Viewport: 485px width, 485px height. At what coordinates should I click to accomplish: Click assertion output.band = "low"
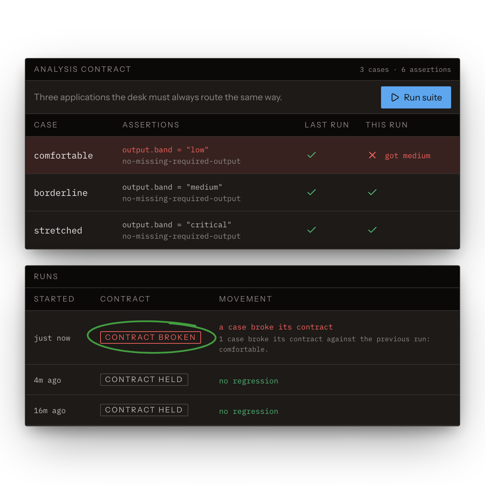coord(165,150)
